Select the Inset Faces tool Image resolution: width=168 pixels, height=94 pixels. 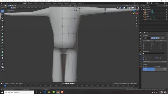[x=2, y=40]
